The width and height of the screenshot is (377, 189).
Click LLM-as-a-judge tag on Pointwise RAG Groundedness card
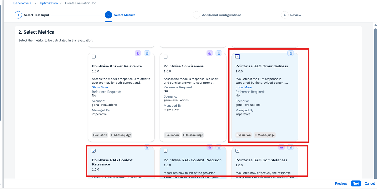[264, 135]
